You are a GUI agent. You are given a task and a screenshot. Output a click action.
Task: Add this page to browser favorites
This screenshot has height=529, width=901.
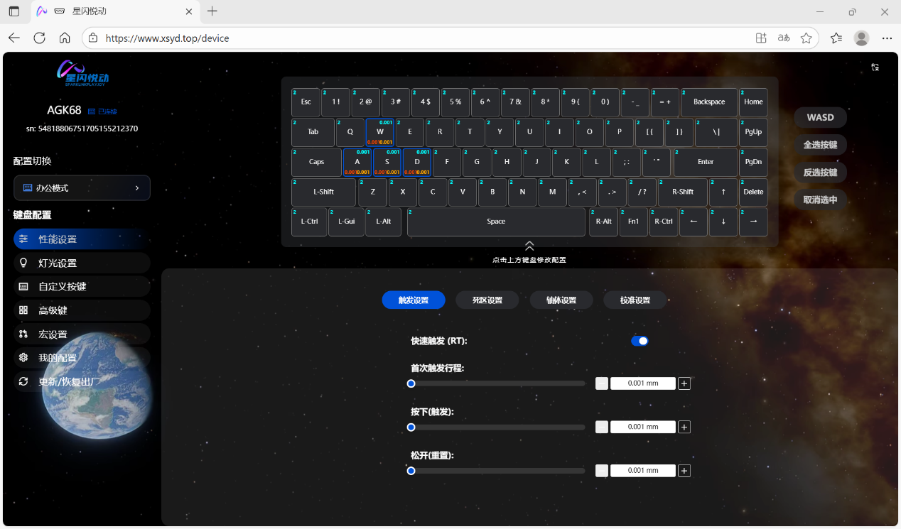click(806, 38)
